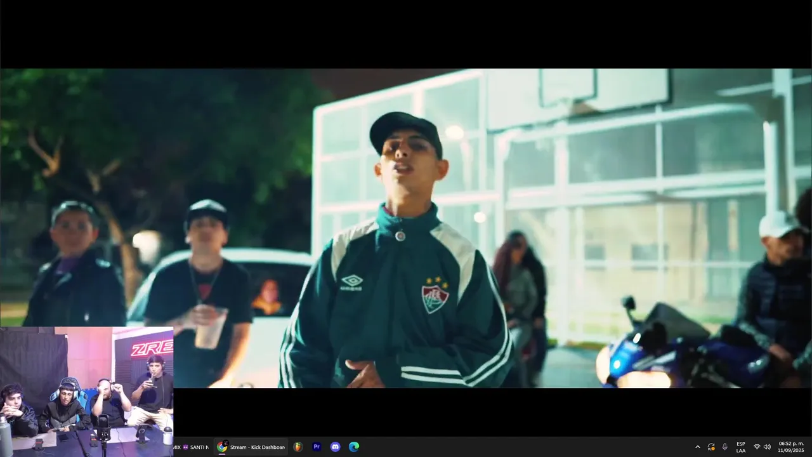Open the ESP LAA language switcher
The width and height of the screenshot is (812, 457).
pos(741,447)
